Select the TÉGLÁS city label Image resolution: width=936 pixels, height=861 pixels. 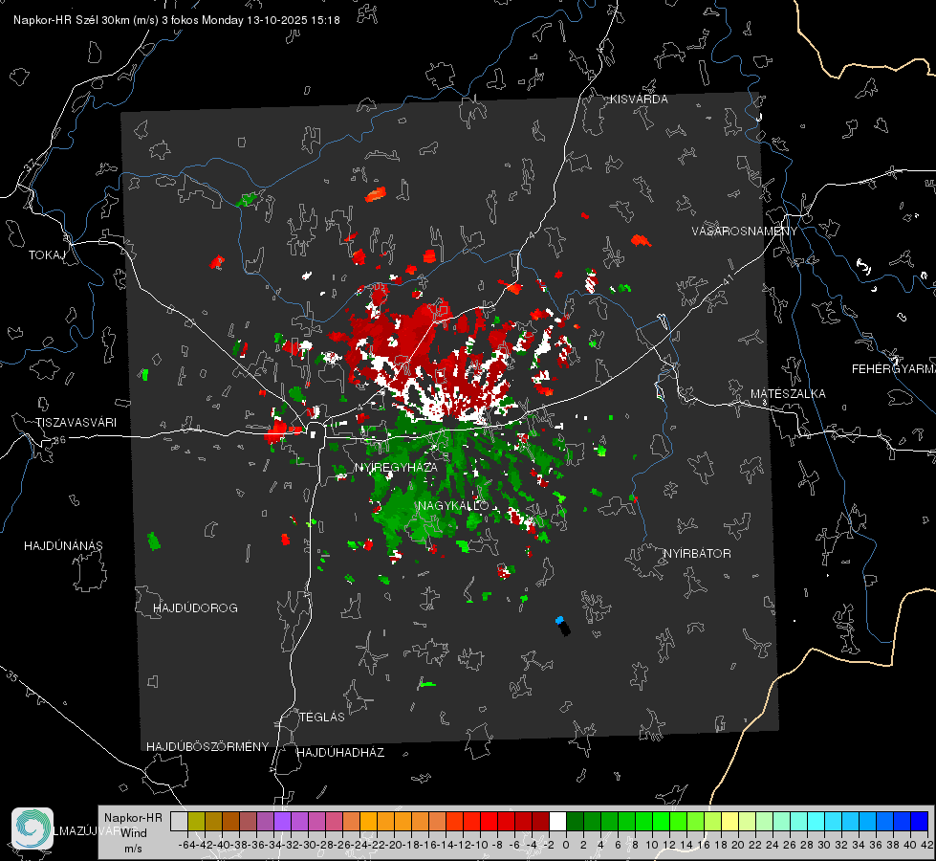[x=322, y=717]
